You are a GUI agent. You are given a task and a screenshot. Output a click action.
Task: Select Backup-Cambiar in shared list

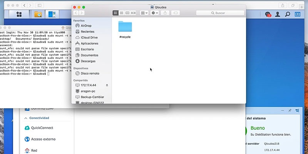tap(92, 97)
